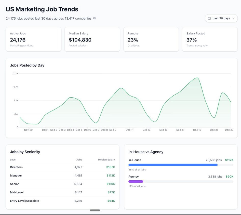Click the chart peak near Dec 19

pos(197,78)
